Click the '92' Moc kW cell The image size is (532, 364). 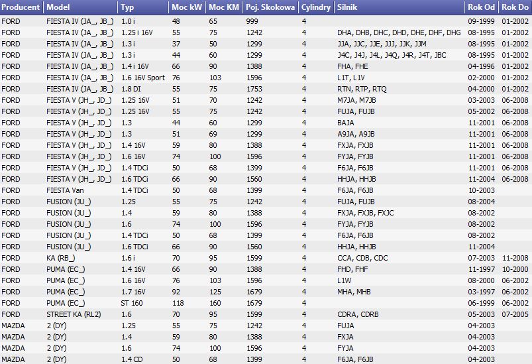coord(176,292)
